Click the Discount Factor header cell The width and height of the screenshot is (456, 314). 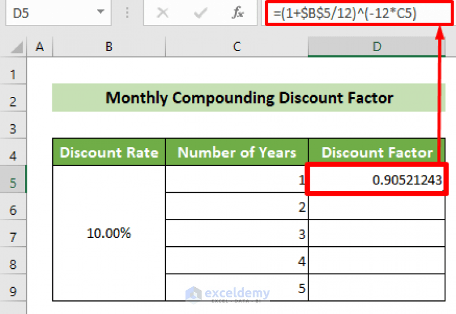click(x=376, y=152)
